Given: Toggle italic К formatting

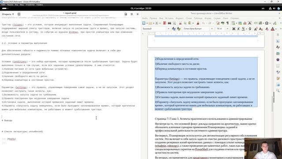Looking at the screenshot, I should 238,29.
